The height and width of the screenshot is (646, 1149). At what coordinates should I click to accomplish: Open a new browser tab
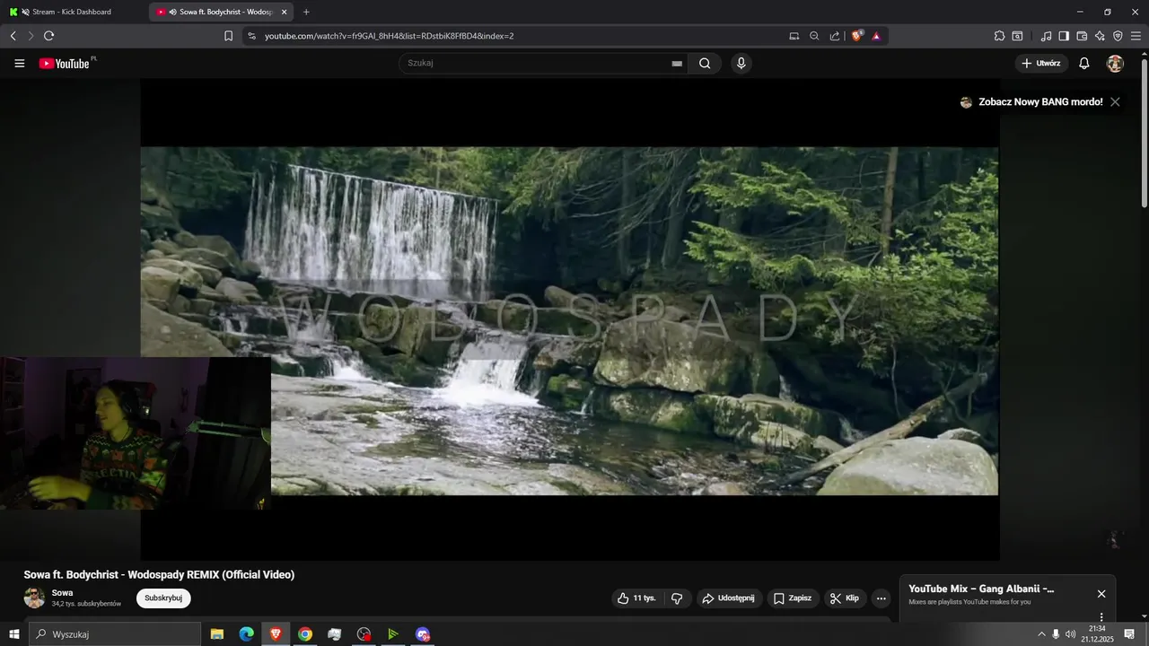306,12
